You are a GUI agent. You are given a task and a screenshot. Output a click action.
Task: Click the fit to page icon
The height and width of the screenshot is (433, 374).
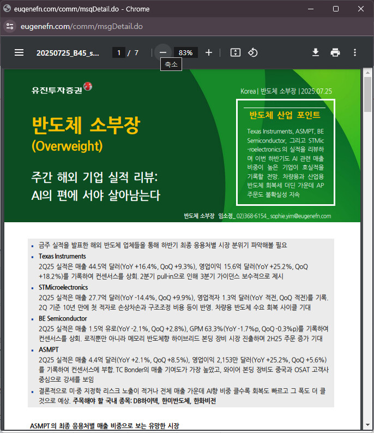(236, 52)
